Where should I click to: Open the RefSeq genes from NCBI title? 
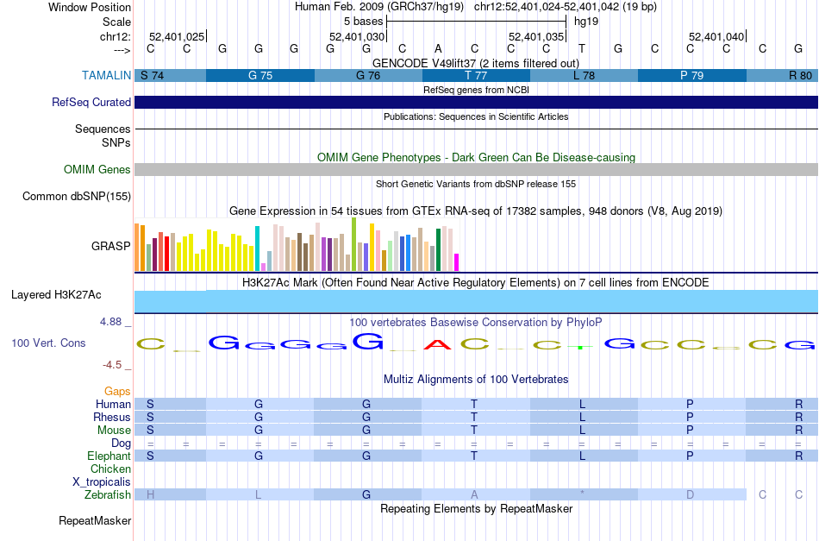point(476,90)
